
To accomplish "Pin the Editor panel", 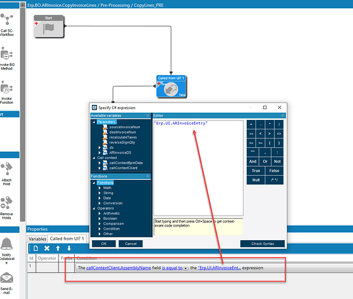I will click(282, 116).
